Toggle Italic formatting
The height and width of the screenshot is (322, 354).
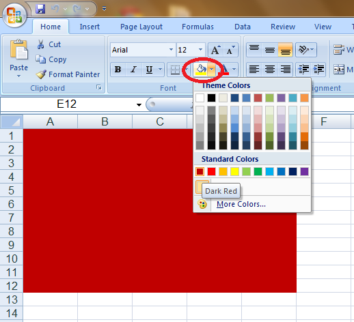133,70
